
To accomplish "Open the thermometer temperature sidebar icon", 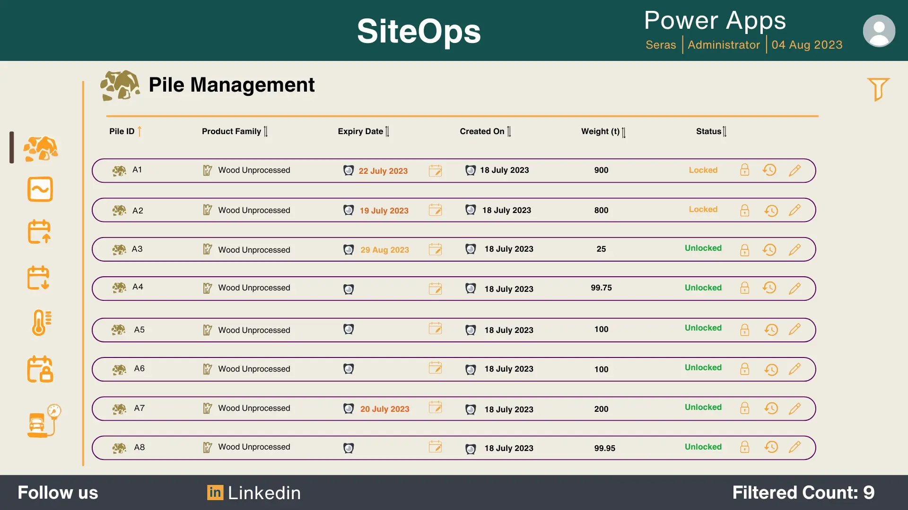I will (41, 323).
